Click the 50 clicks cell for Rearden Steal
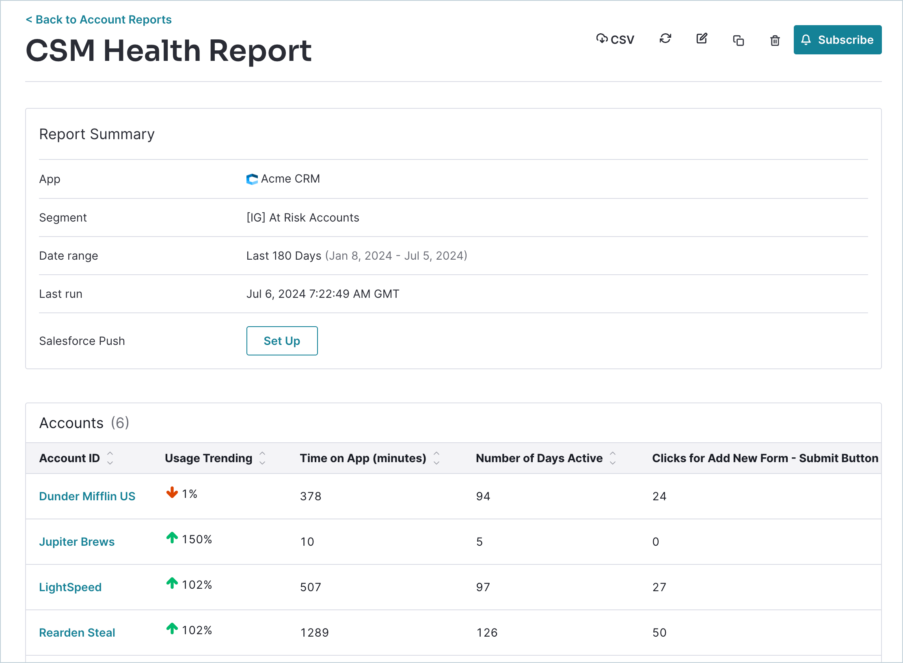The width and height of the screenshot is (903, 663). pyautogui.click(x=659, y=633)
